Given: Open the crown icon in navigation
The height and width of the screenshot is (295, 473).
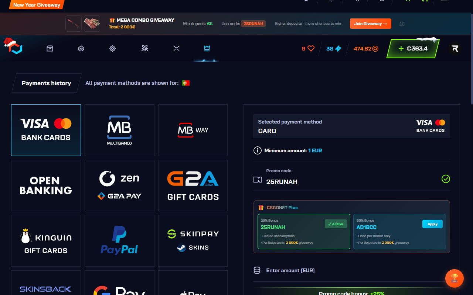Looking at the screenshot, I should 207,48.
